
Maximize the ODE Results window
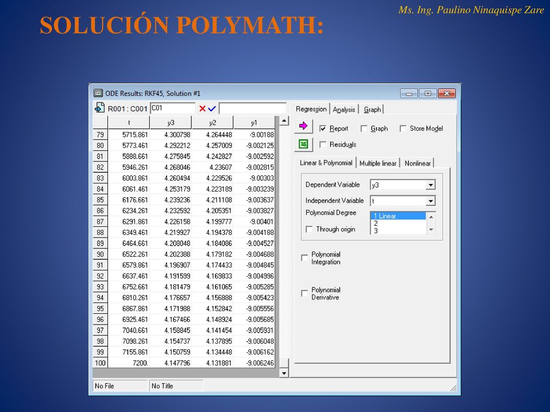[x=428, y=93]
